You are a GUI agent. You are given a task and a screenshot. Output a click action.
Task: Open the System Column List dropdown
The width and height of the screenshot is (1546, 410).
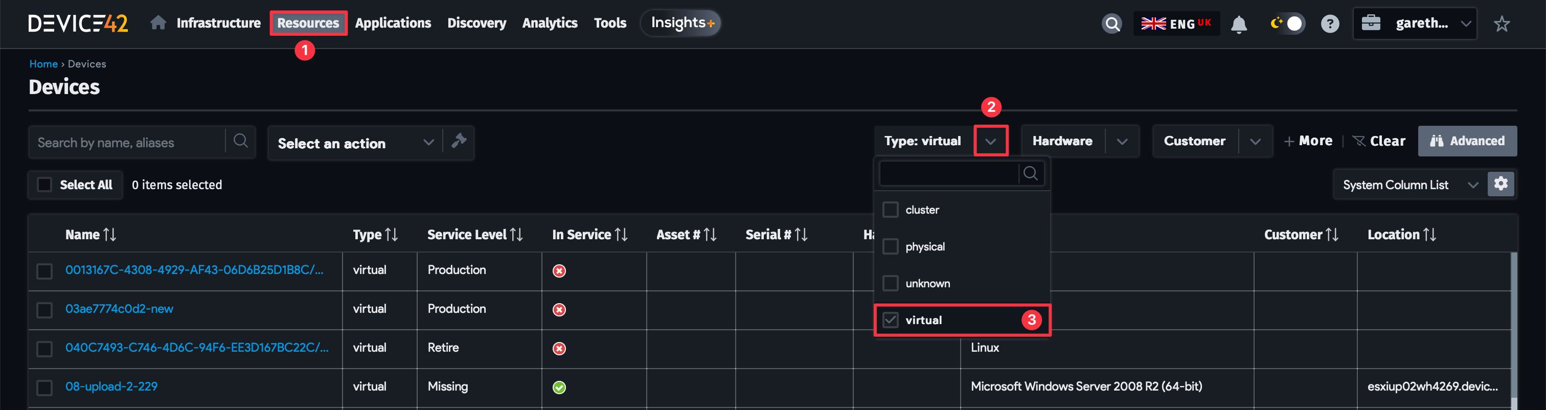[1410, 184]
